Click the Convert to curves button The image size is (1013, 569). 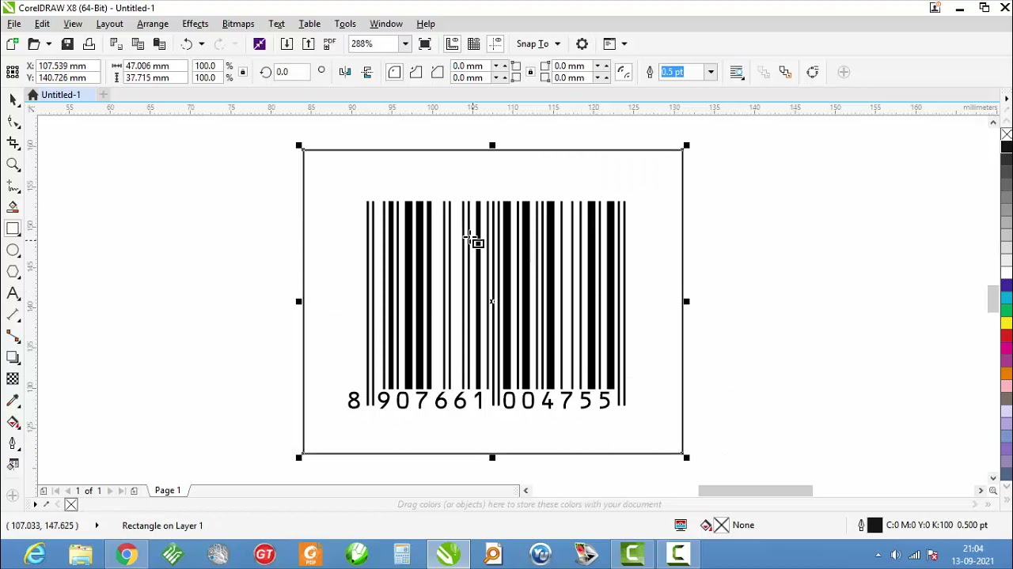[x=813, y=72]
